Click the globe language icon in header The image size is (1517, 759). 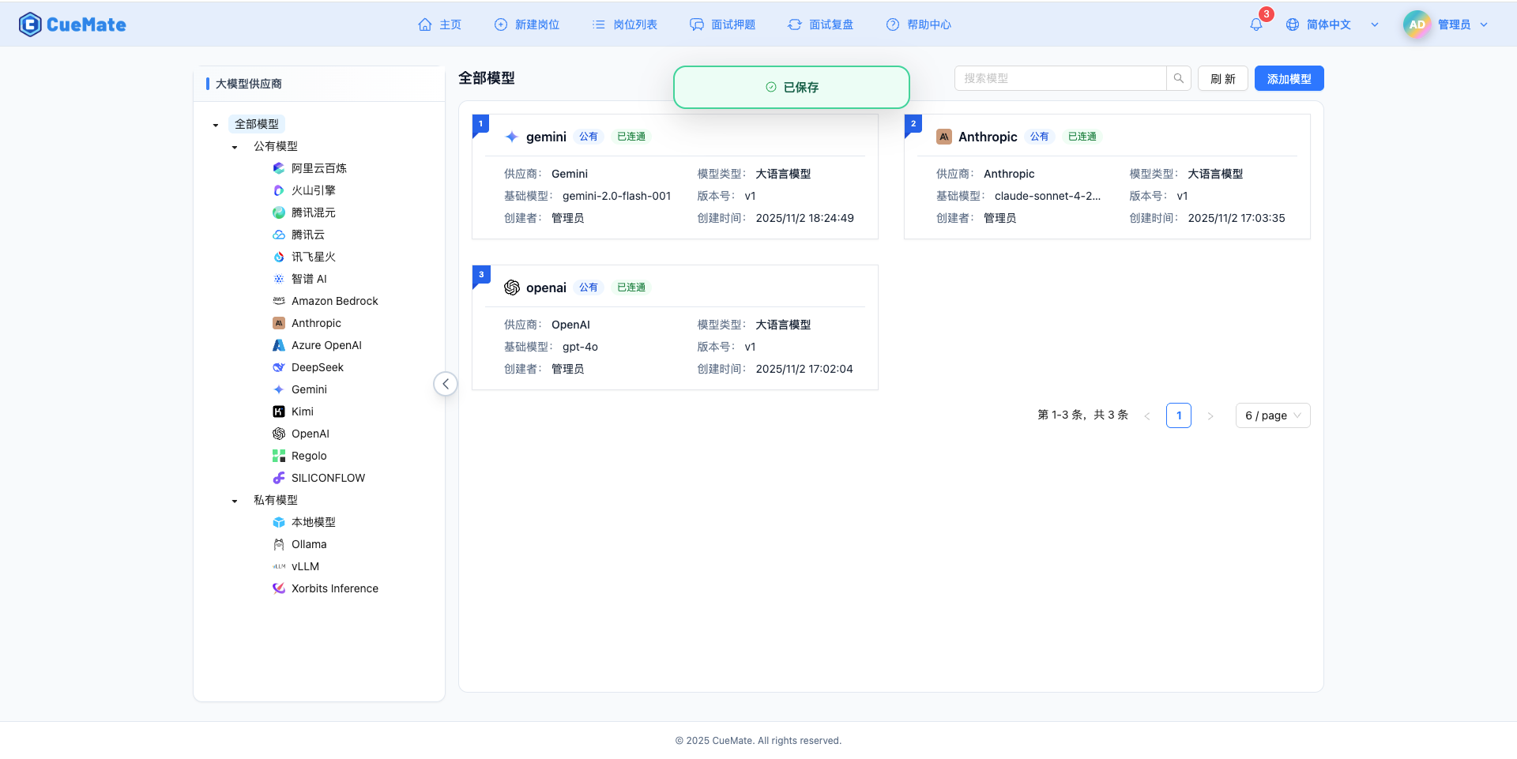pos(1293,24)
